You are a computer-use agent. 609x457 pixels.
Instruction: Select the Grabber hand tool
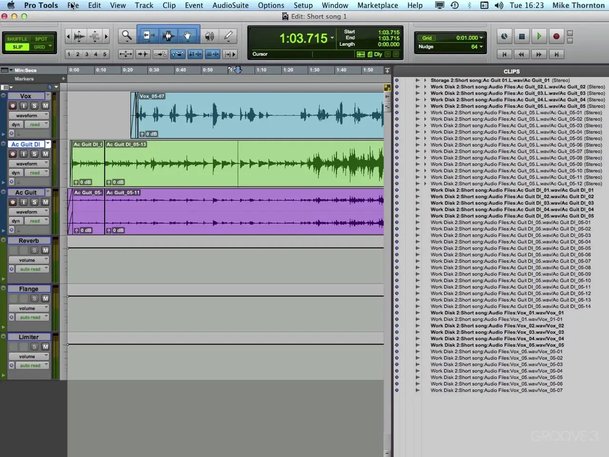pos(187,36)
